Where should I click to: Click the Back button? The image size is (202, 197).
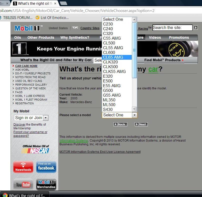tap(120, 124)
